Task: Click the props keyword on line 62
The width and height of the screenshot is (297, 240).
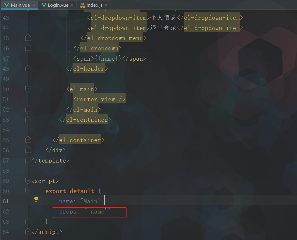Action: pos(67,212)
